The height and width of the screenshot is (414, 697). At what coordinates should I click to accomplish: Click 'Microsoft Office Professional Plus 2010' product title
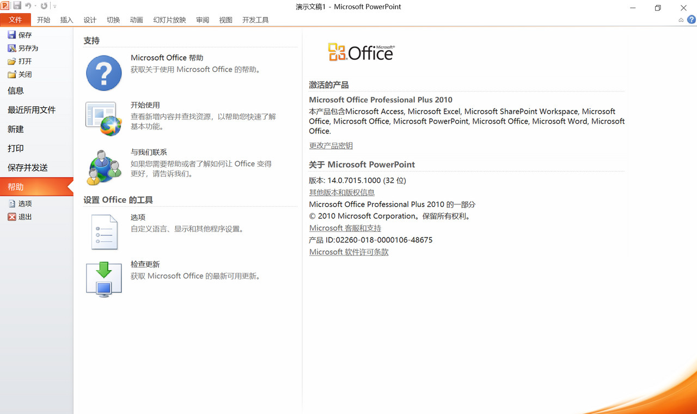(381, 100)
